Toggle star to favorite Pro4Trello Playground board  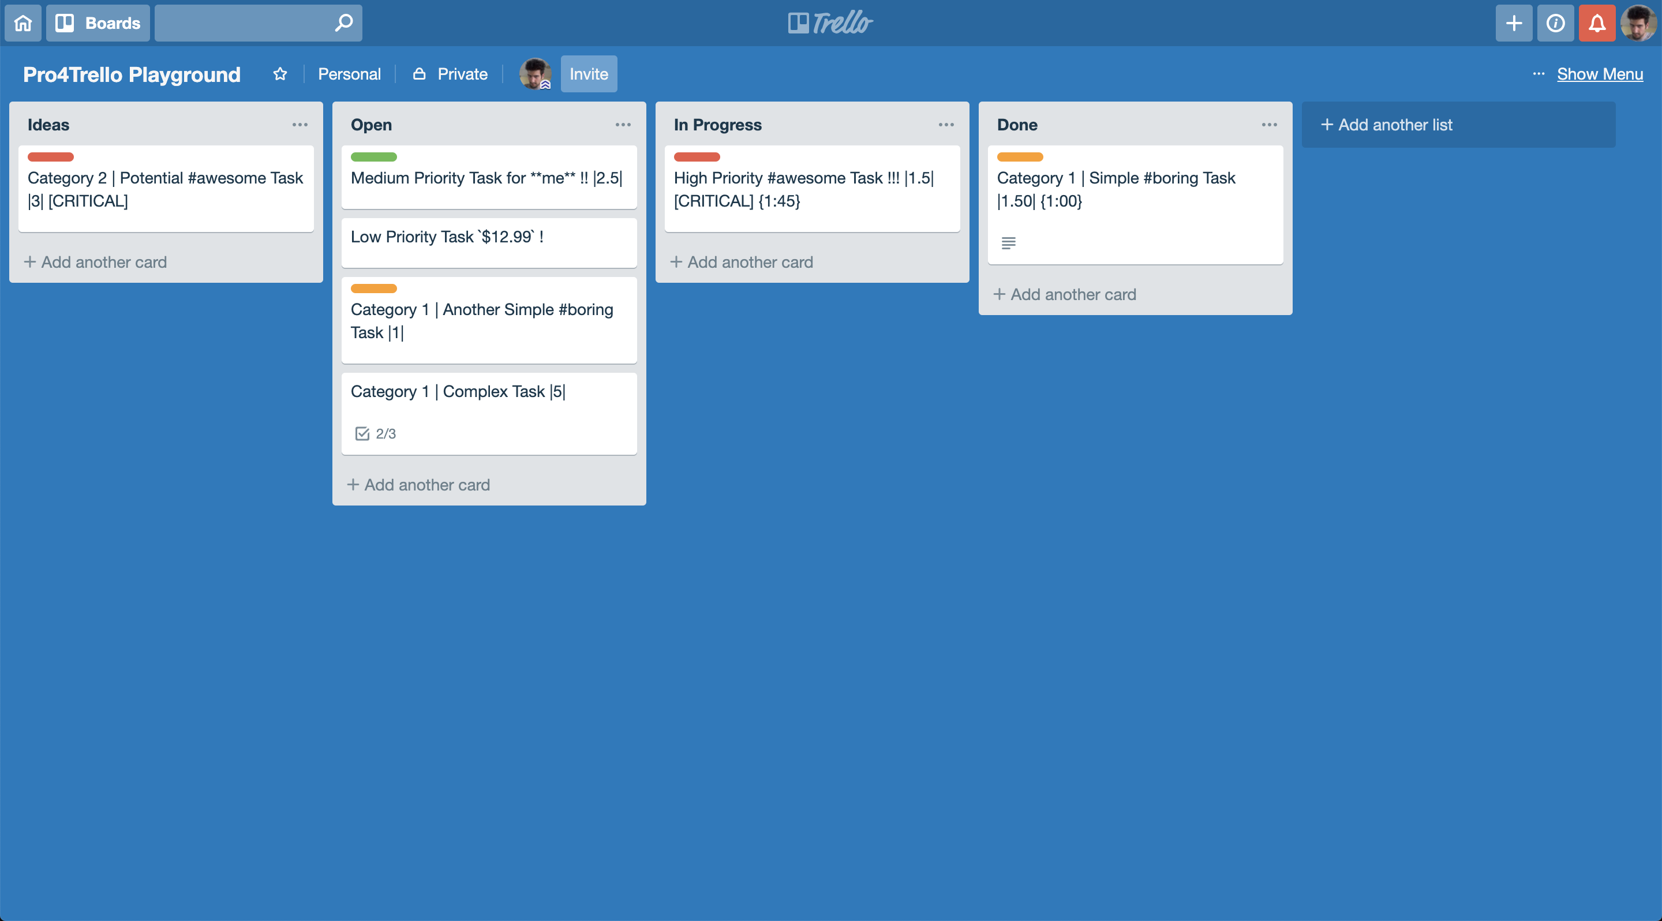[x=280, y=74]
